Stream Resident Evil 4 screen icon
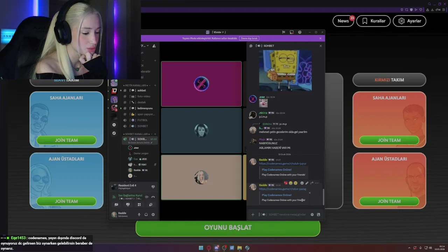Viewport: 448px width, 252px height. [x=153, y=187]
